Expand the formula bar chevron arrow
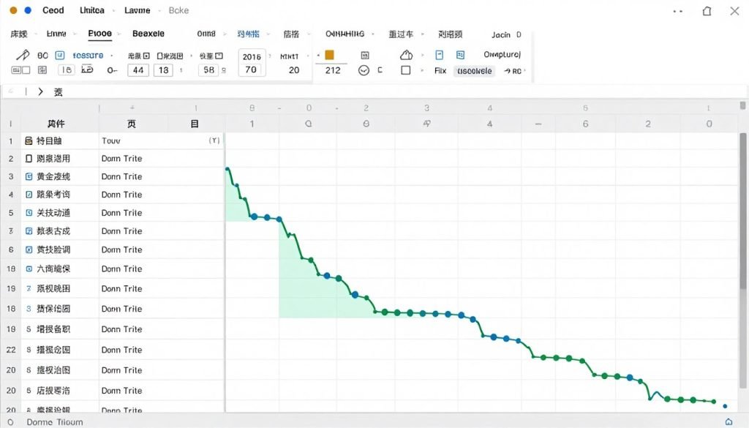 click(x=41, y=91)
